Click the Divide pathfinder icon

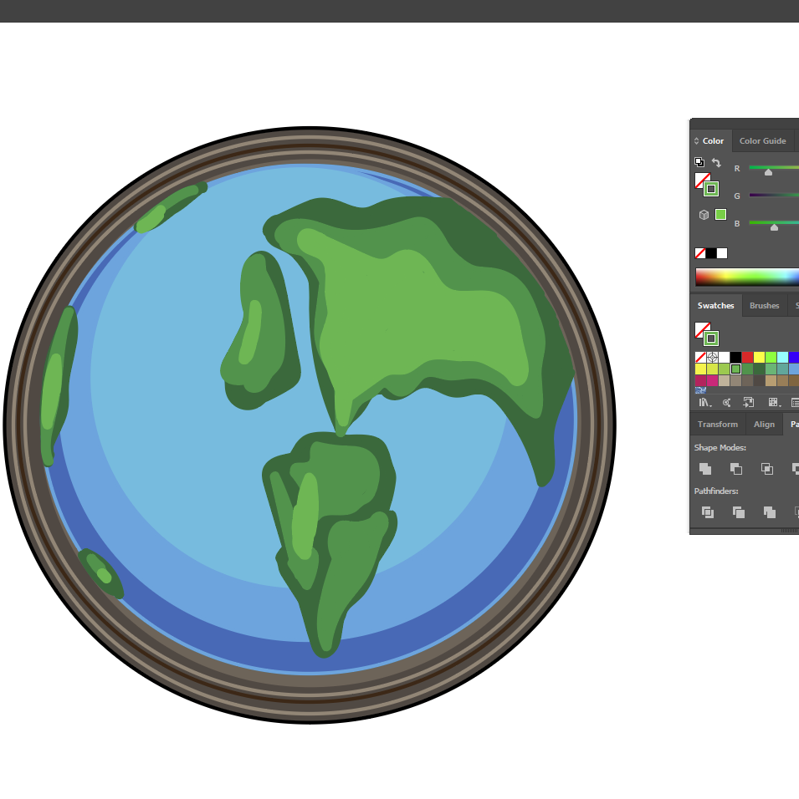pos(707,512)
